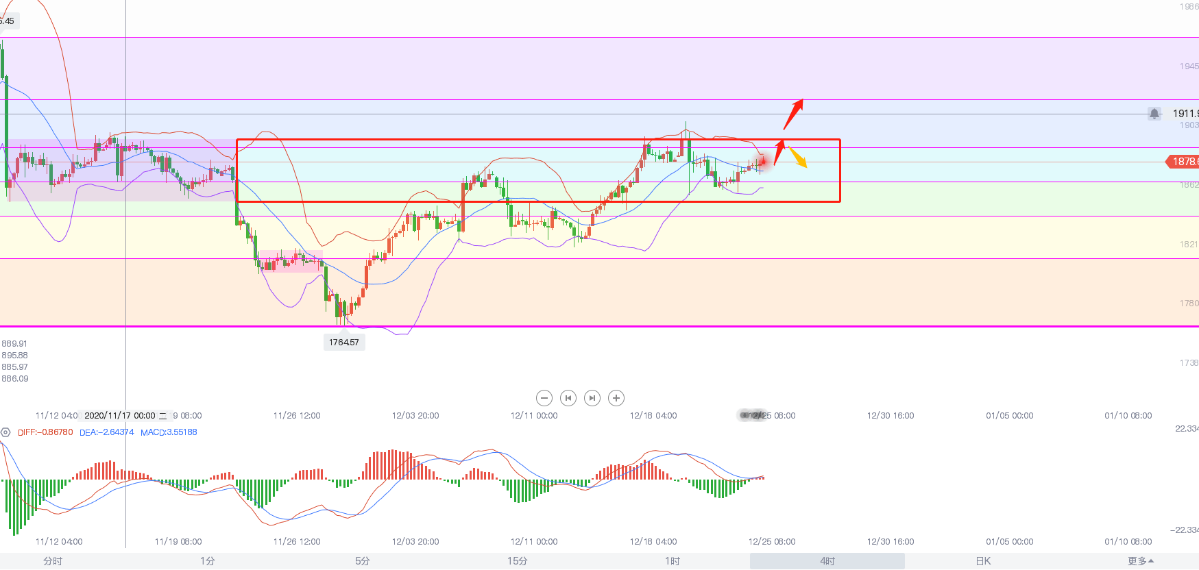Image resolution: width=1199 pixels, height=570 pixels.
Task: Zoom in the chart with the plus button
Action: [616, 398]
